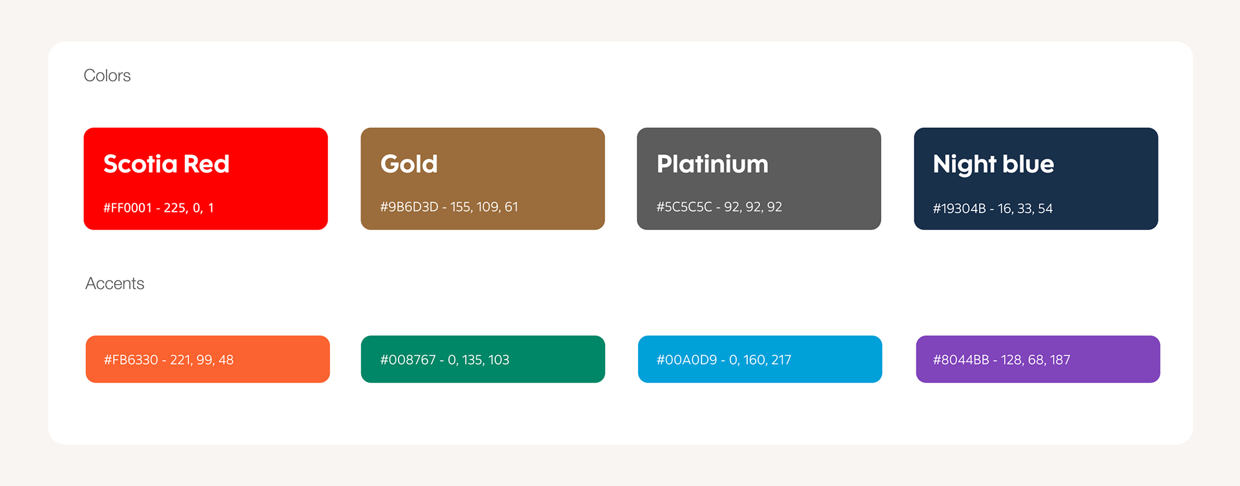
Task: Click the Colors section heading
Action: point(107,76)
